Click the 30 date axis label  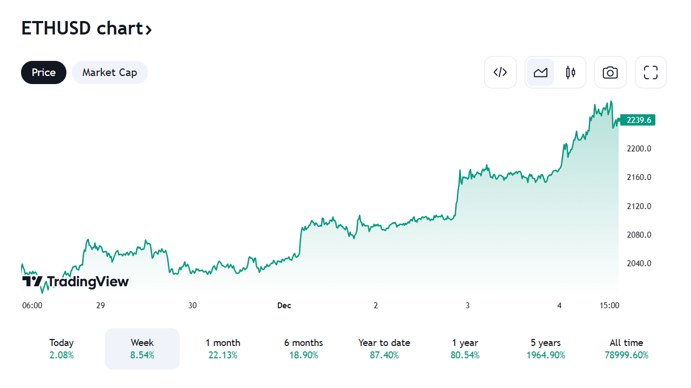pyautogui.click(x=192, y=306)
